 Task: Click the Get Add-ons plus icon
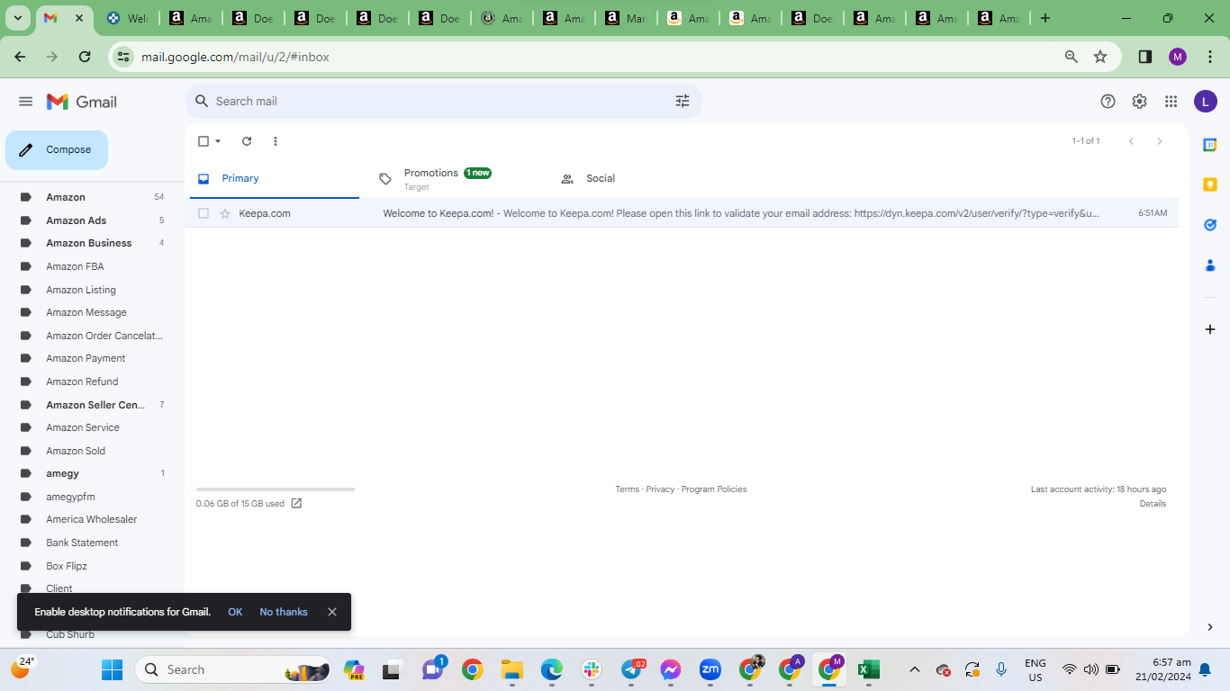1210,329
